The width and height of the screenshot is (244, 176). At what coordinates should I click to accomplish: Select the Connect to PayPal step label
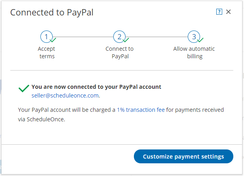[x=119, y=53]
